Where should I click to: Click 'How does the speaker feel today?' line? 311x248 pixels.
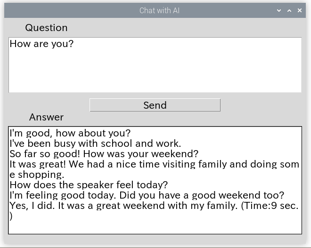(89, 185)
